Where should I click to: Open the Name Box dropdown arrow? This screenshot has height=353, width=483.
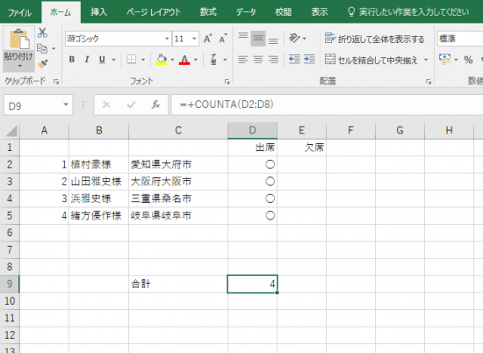(66, 104)
